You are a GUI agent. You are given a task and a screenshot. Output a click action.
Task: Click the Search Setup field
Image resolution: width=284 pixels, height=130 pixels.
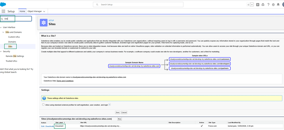pos(138,4)
